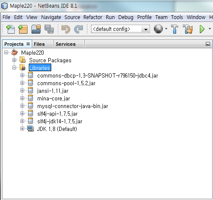Click the Save All toolbar icon

[49, 29]
